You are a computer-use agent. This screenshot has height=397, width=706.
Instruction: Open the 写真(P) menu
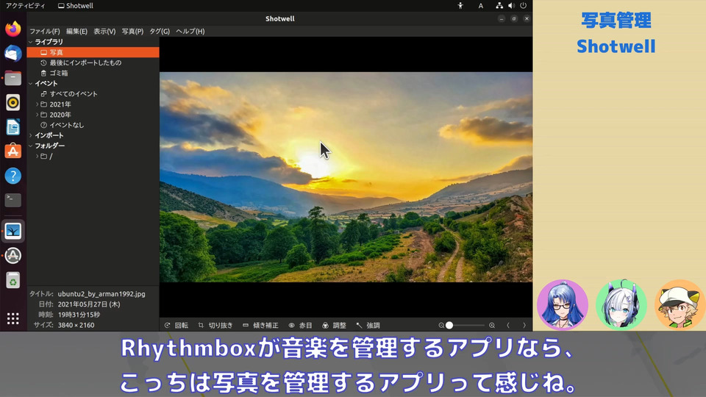click(x=132, y=31)
